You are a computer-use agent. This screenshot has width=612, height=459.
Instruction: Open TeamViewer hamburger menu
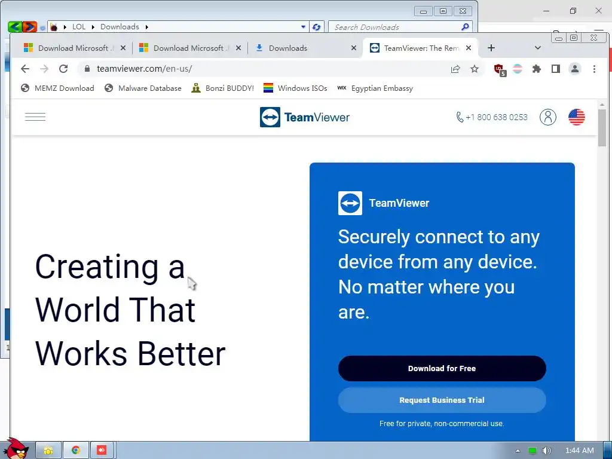click(x=35, y=117)
